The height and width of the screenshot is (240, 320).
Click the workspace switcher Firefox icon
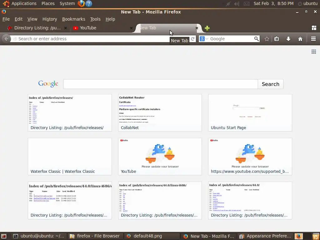299,236
